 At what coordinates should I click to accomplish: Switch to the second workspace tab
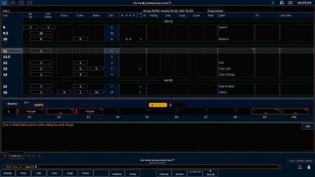click(31, 156)
